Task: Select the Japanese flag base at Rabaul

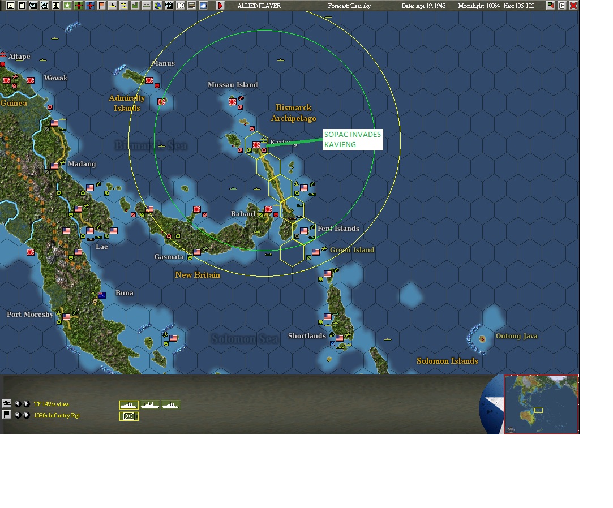Action: pos(268,209)
